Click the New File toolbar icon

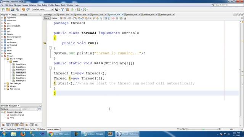coord(3,10)
